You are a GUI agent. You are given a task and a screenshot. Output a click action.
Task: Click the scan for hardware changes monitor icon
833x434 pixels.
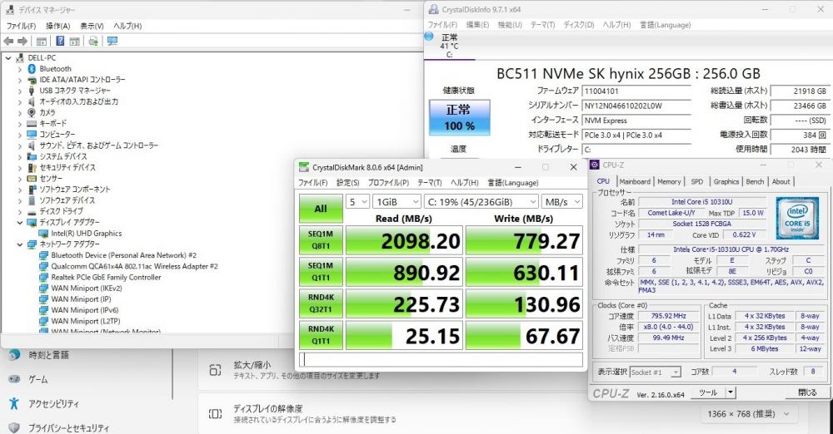[112, 41]
